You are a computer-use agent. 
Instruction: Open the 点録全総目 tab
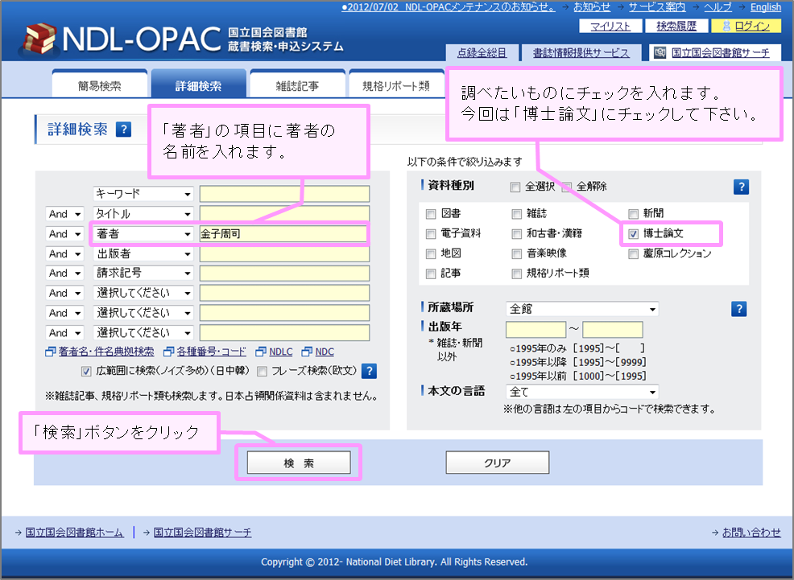point(482,52)
